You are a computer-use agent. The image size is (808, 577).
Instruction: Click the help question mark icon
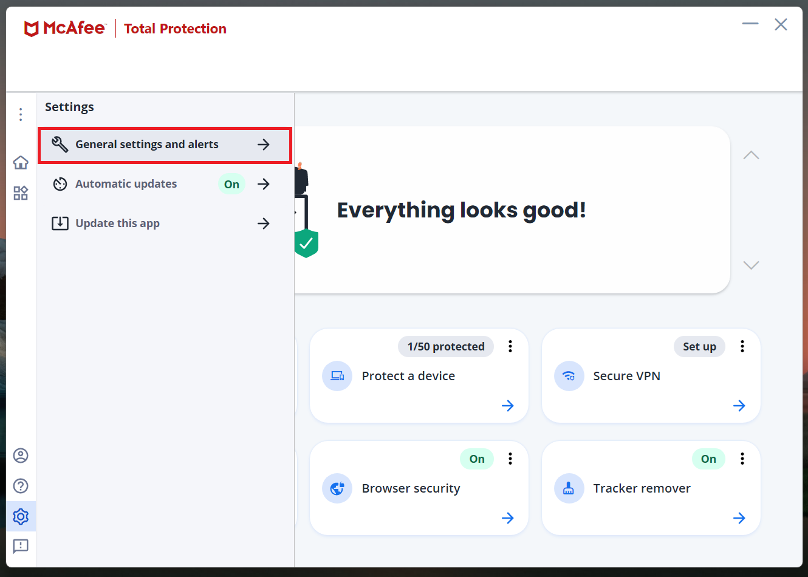21,486
